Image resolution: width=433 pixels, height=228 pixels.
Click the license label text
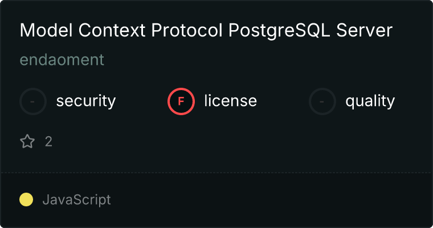click(230, 101)
